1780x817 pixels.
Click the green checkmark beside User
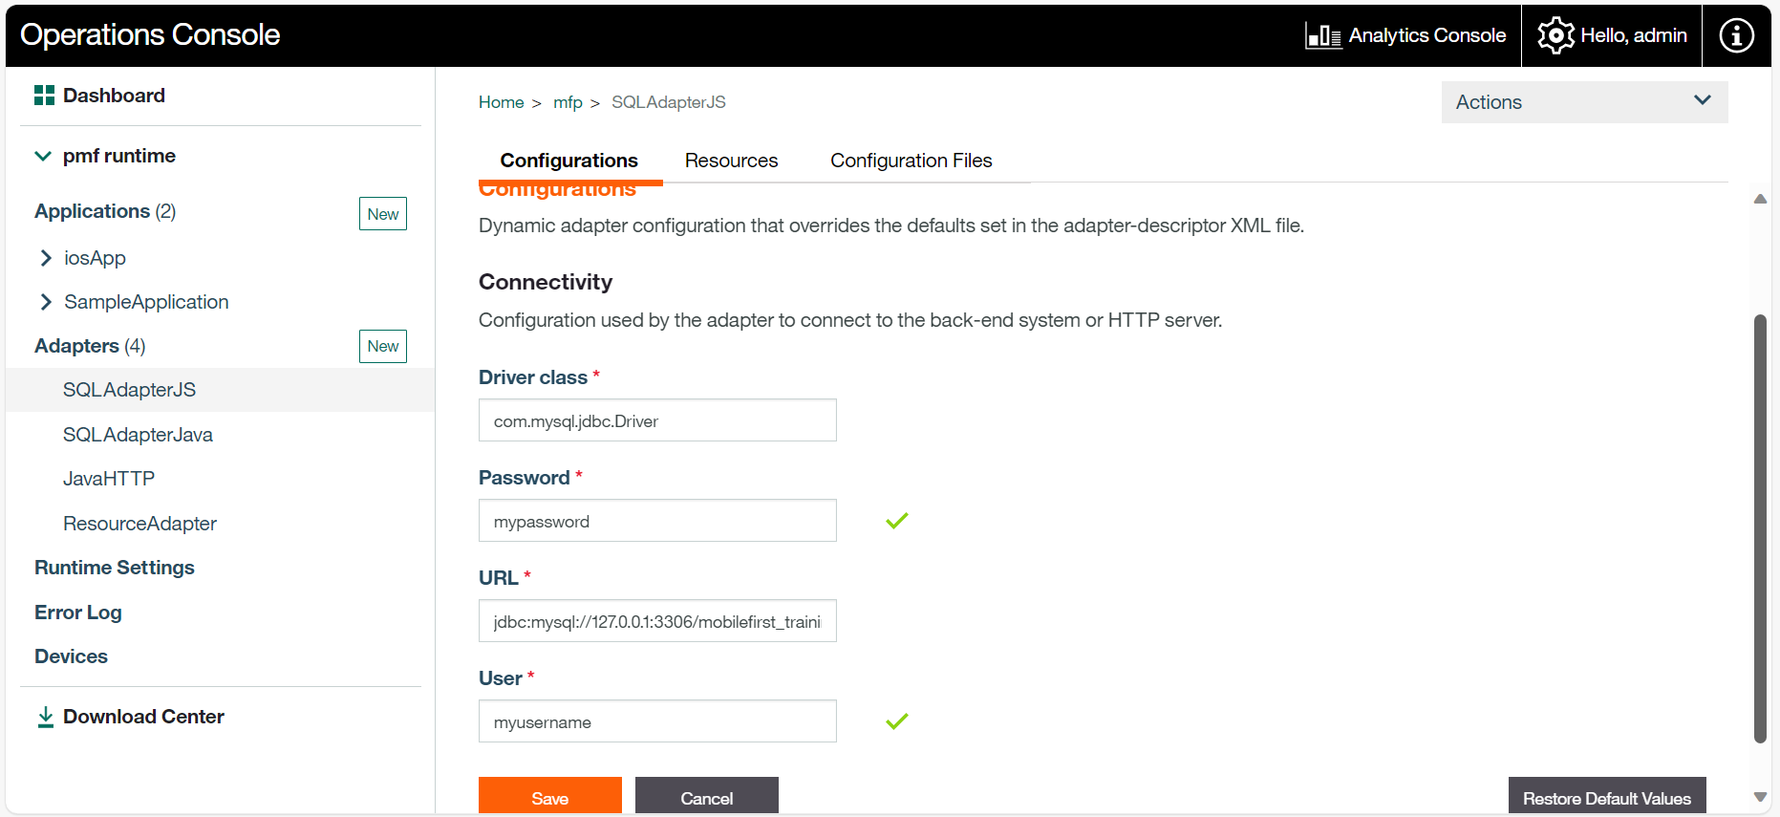896,721
